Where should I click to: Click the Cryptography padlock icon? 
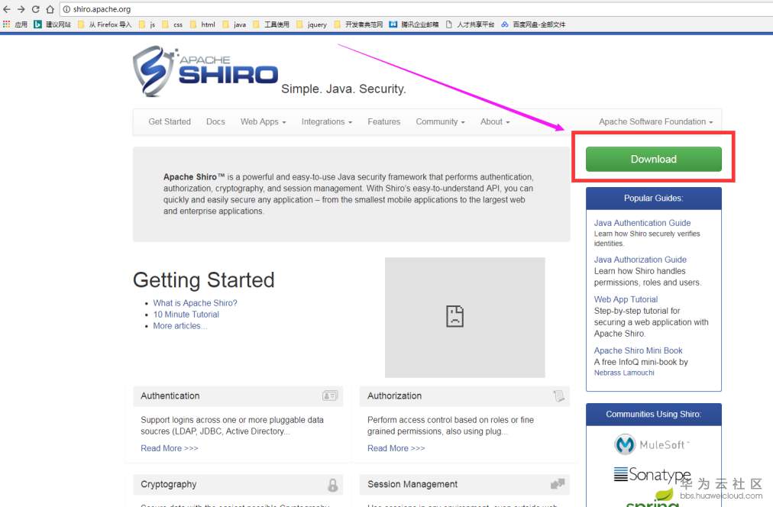333,485
